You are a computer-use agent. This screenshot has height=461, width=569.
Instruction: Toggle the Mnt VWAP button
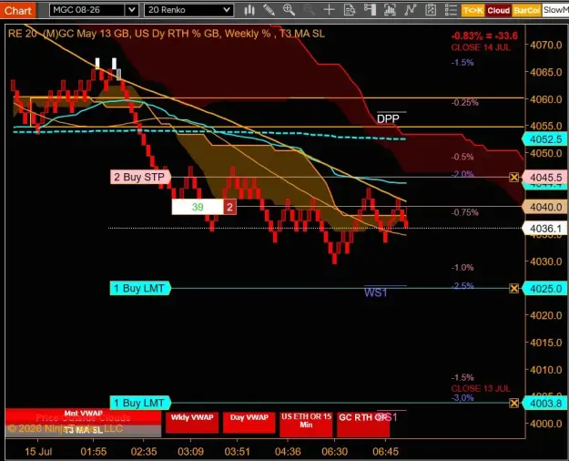point(83,416)
